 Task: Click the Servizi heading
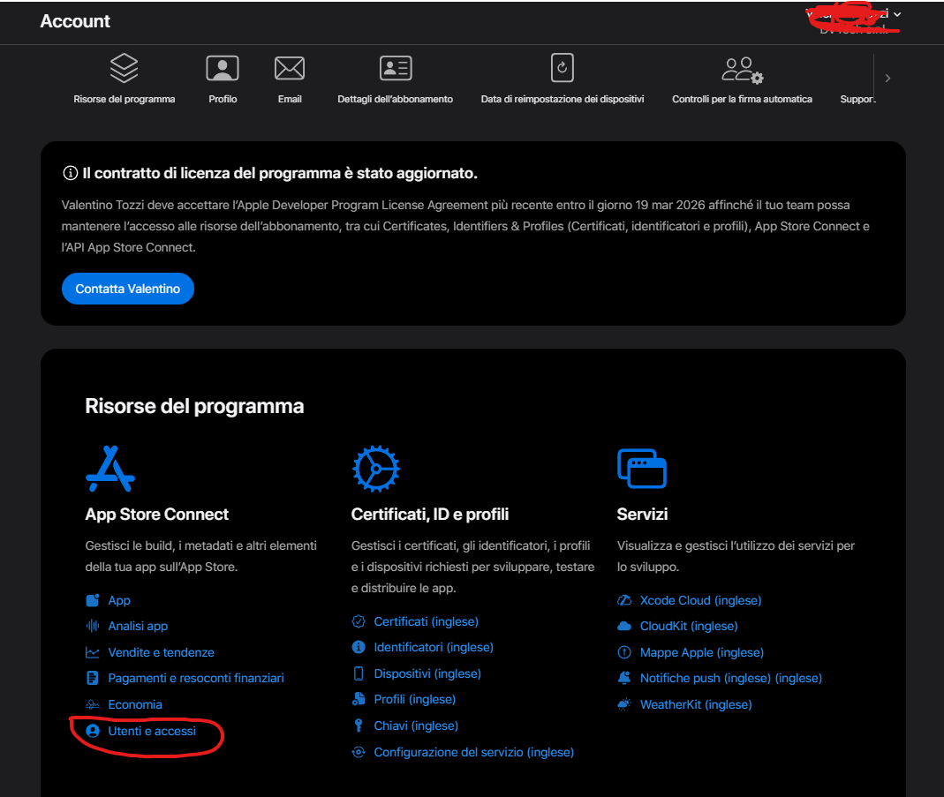(x=642, y=515)
